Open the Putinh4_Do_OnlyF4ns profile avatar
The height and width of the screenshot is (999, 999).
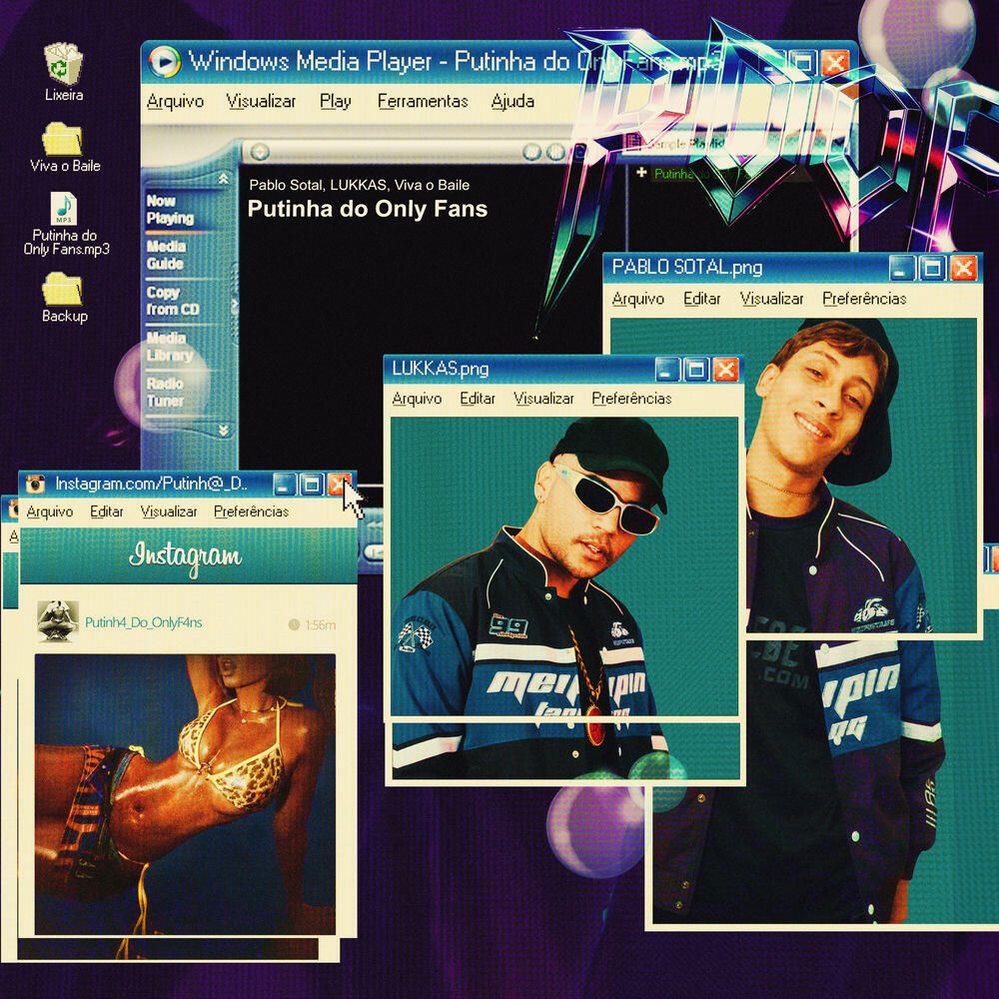[57, 621]
